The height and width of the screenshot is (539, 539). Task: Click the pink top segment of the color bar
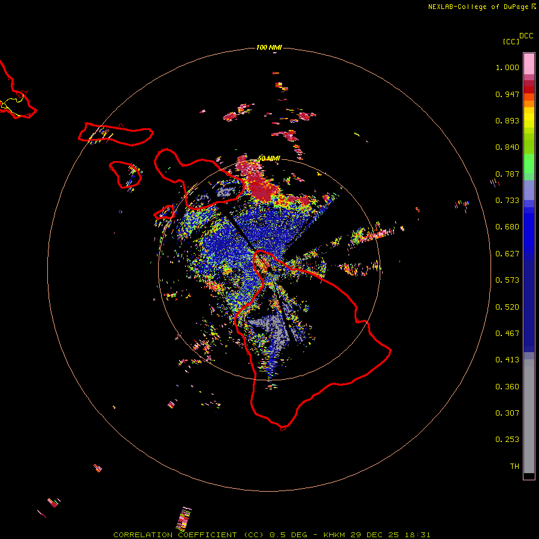(x=529, y=64)
